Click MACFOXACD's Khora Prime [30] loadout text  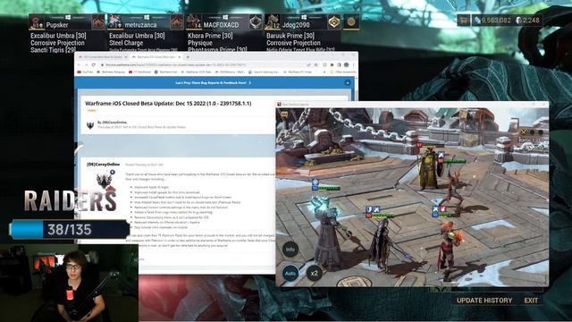(x=210, y=36)
